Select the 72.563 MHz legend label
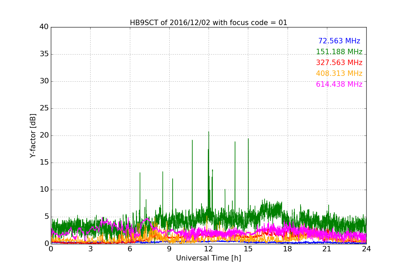The height and width of the screenshot is (271, 407). tap(339, 41)
